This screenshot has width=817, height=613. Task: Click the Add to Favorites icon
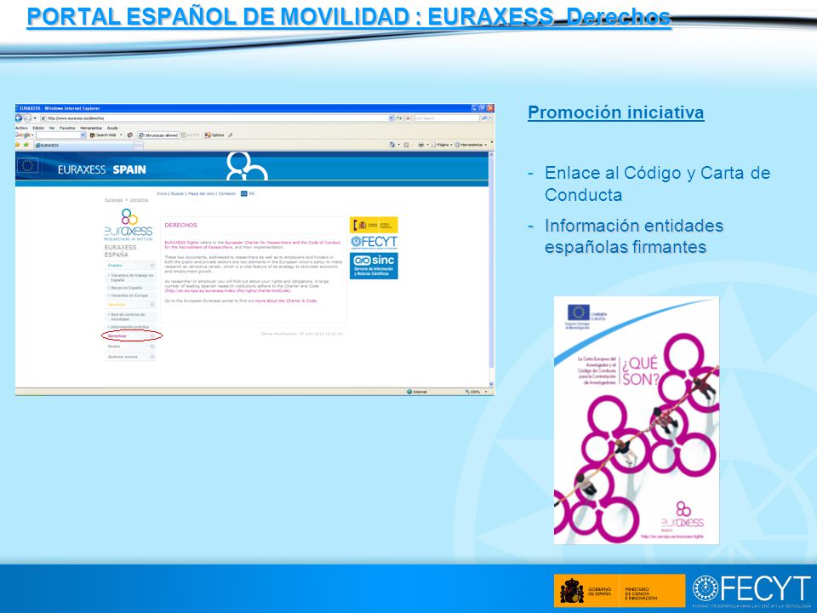tap(26, 145)
